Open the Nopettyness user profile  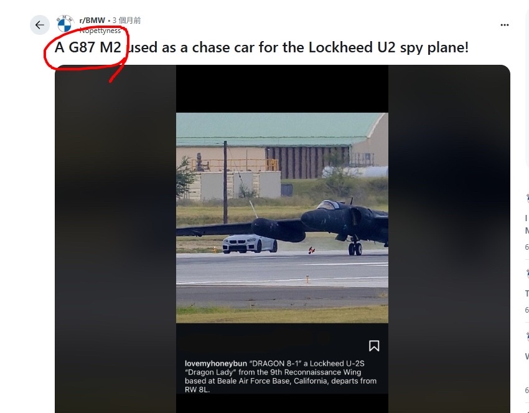pyautogui.click(x=100, y=31)
